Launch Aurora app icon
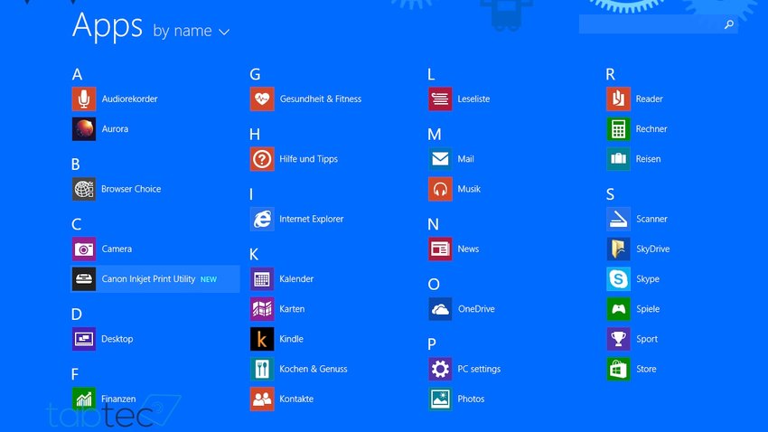This screenshot has height=432, width=768. point(84,129)
